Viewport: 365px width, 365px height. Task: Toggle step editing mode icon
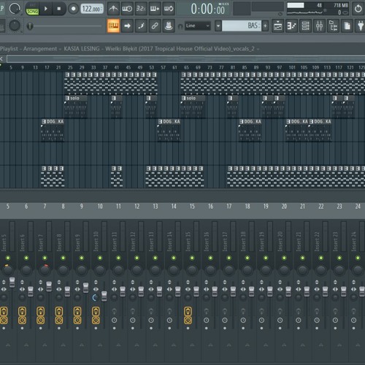[x=141, y=26]
